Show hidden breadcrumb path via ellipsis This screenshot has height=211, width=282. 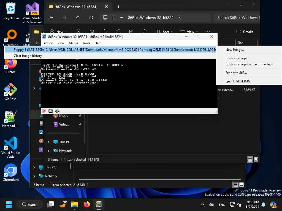(121, 18)
